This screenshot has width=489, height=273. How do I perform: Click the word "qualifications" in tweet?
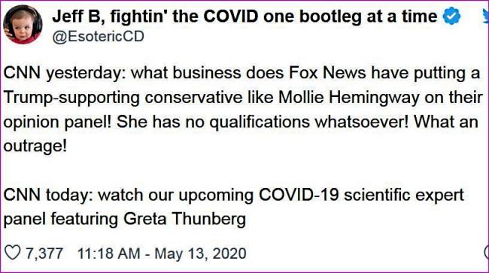pyautogui.click(x=260, y=122)
